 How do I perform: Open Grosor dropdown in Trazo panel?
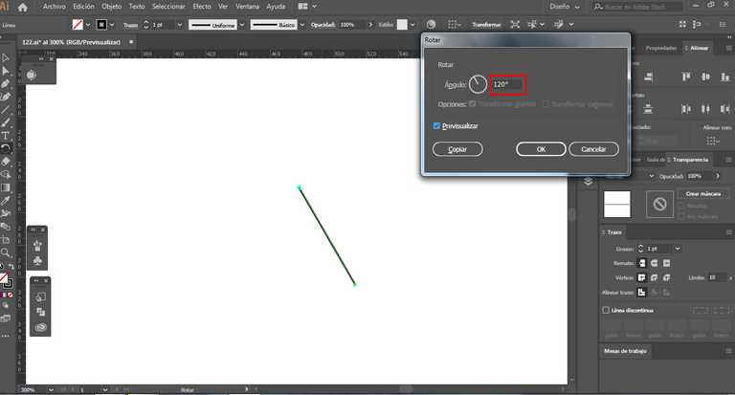point(678,249)
